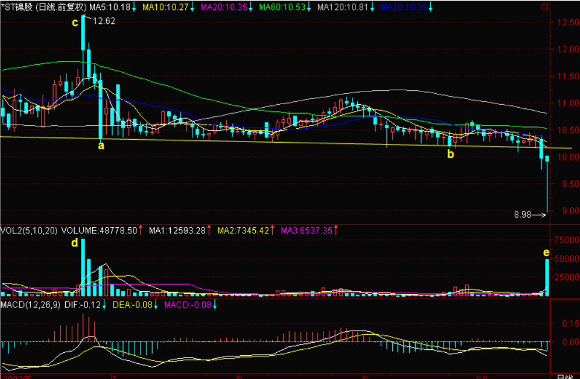Select the green MA60:10.53 indicator label
This screenshot has width=580, height=379.
(282, 8)
